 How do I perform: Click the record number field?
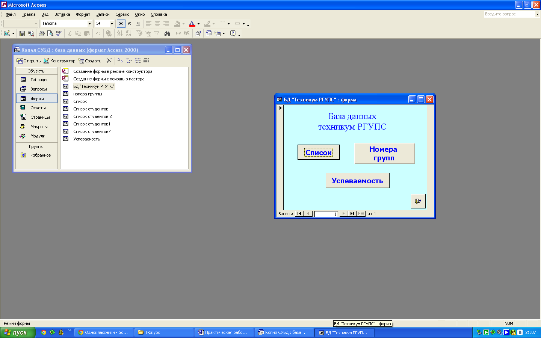pyautogui.click(x=326, y=214)
